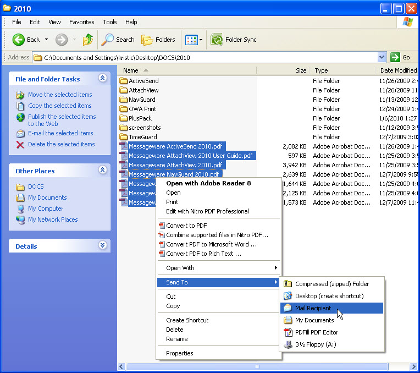Viewport: 420px width, 373px height.
Task: Click E-mail the selected items link
Action: 60,133
